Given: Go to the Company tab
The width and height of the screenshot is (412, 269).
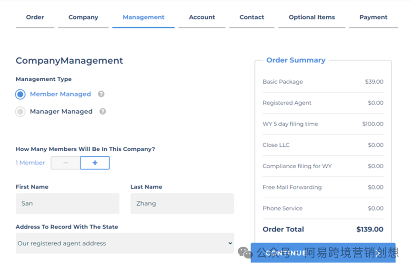Looking at the screenshot, I should pyautogui.click(x=83, y=17).
